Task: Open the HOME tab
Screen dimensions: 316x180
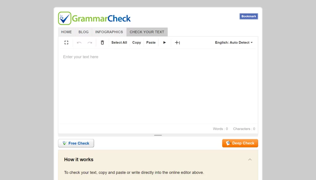Action: pyautogui.click(x=66, y=32)
